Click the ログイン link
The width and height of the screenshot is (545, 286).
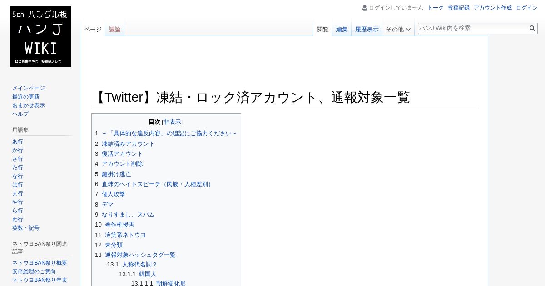[x=527, y=8]
